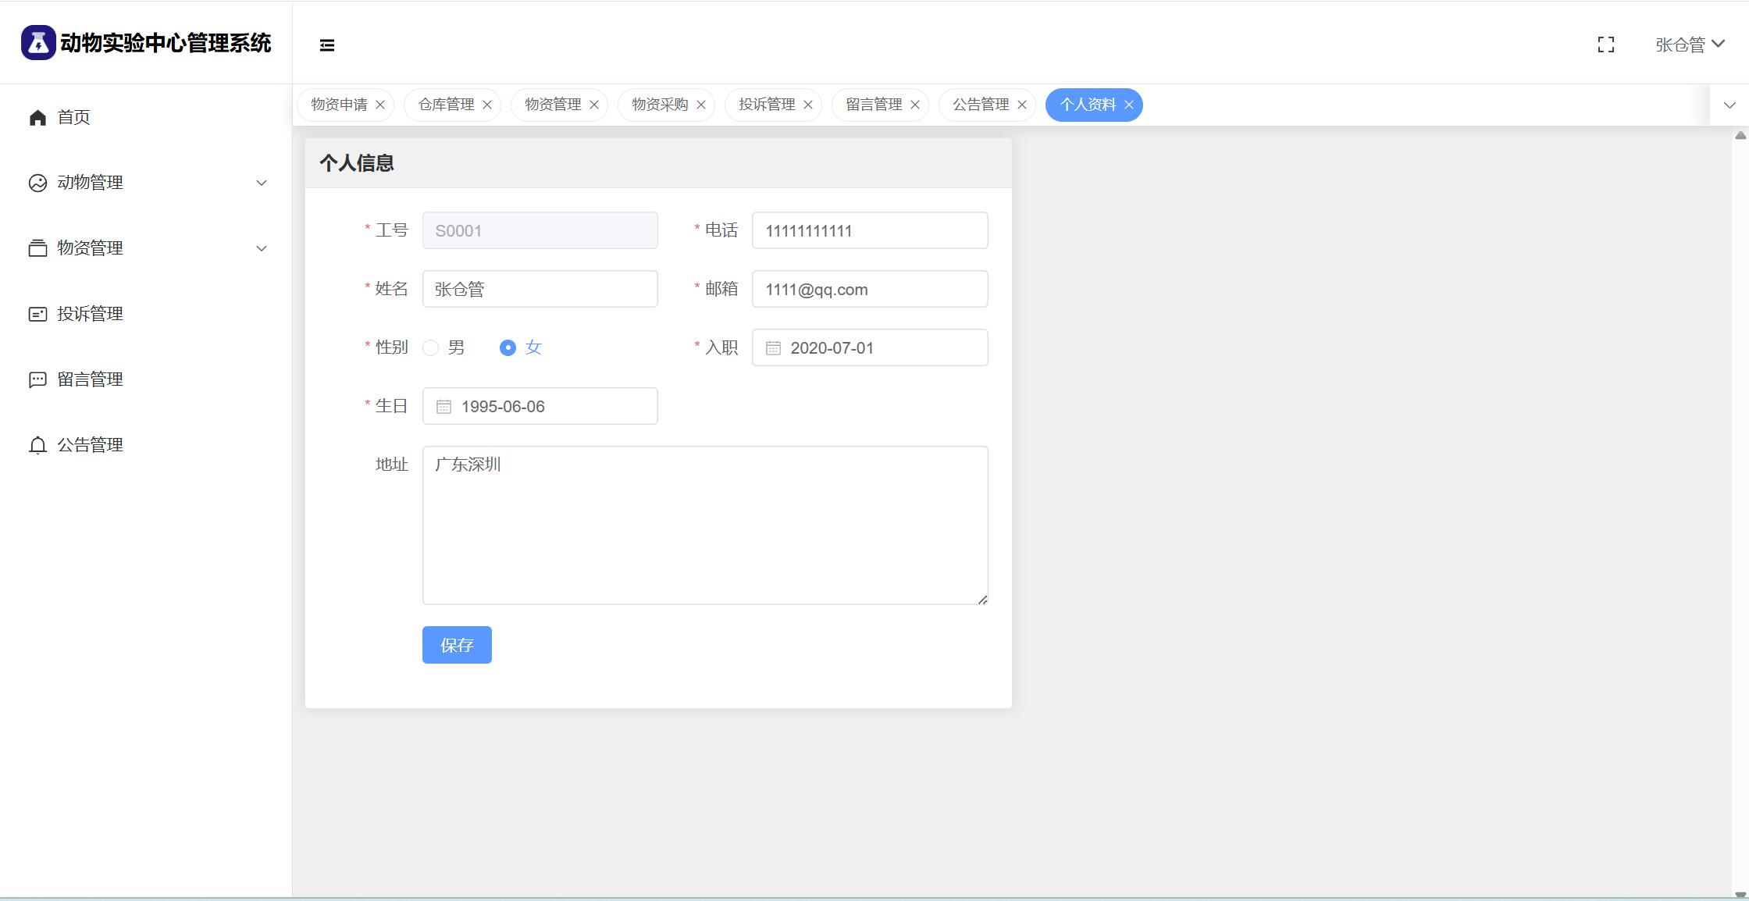Viewport: 1749px width, 901px height.
Task: Open calendar icon in 生日 field
Action: click(x=443, y=407)
